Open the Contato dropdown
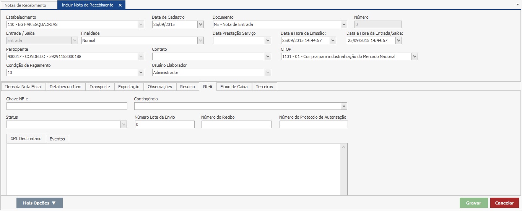The height and width of the screenshot is (211, 522). 268,56
